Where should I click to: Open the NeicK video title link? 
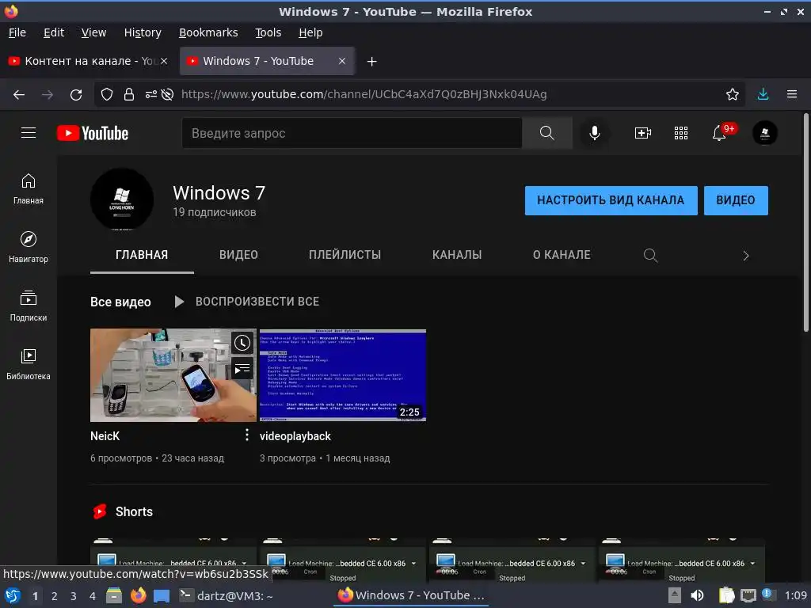click(105, 436)
